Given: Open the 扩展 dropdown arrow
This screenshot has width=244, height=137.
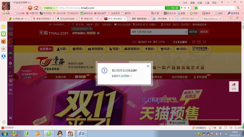Looking at the screenshot, I should [x=161, y=13].
